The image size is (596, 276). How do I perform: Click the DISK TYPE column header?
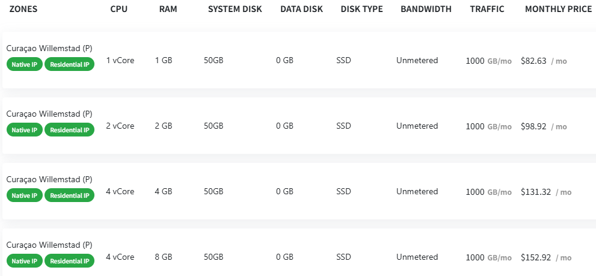pos(361,9)
